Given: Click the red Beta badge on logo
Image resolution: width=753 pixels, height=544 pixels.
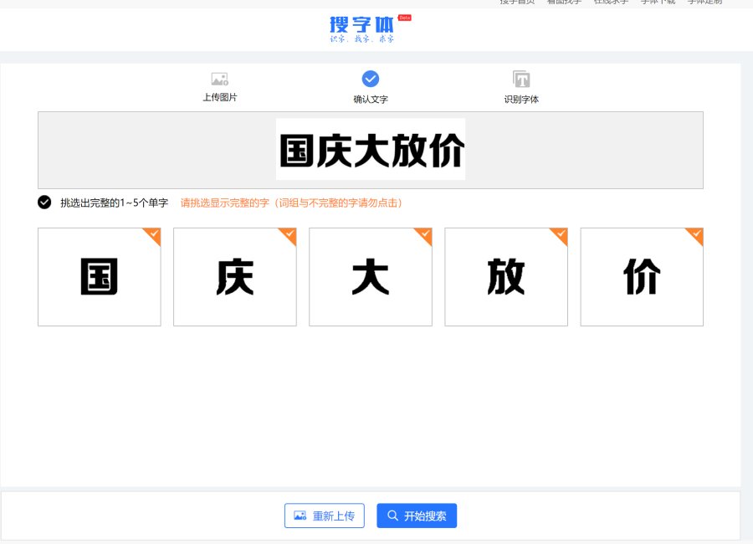Looking at the screenshot, I should pyautogui.click(x=404, y=18).
